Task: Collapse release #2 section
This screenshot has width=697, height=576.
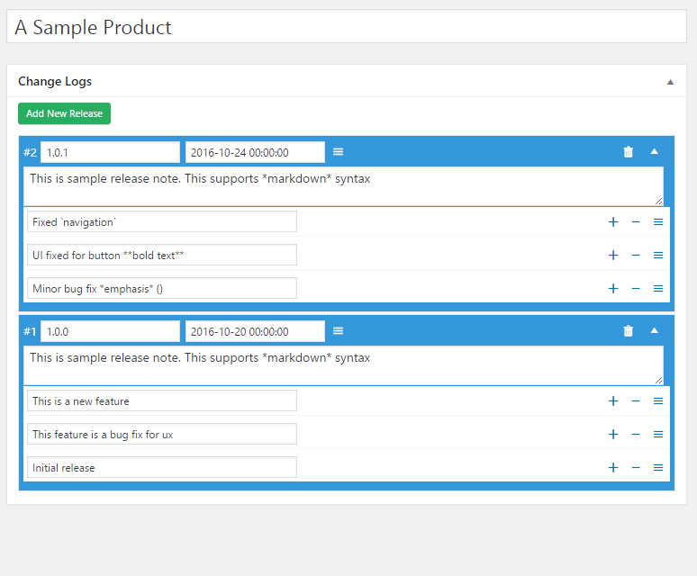Action: click(x=655, y=152)
